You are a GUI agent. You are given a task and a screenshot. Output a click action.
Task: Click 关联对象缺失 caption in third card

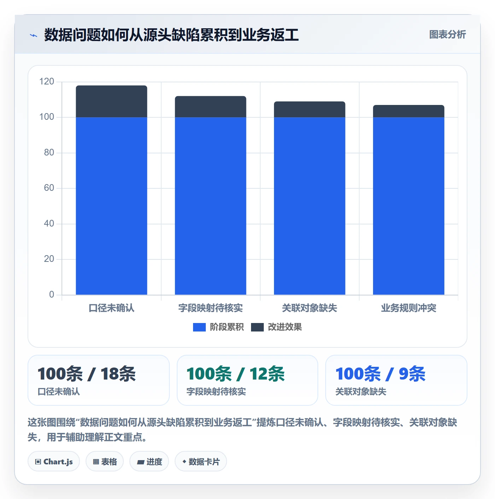coord(361,392)
